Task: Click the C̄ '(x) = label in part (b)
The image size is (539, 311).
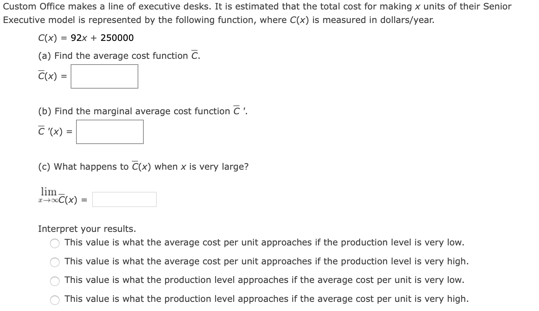Action: [x=55, y=131]
